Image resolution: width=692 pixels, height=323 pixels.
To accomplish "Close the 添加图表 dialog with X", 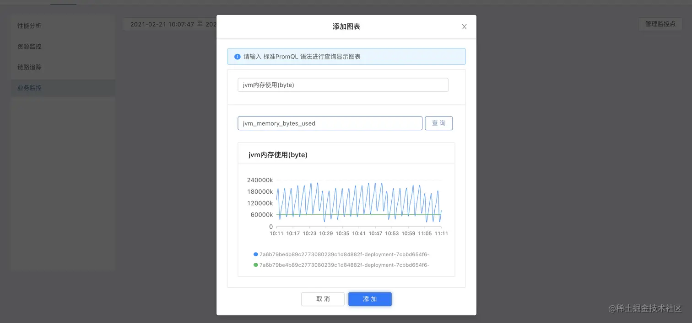I will coord(464,26).
